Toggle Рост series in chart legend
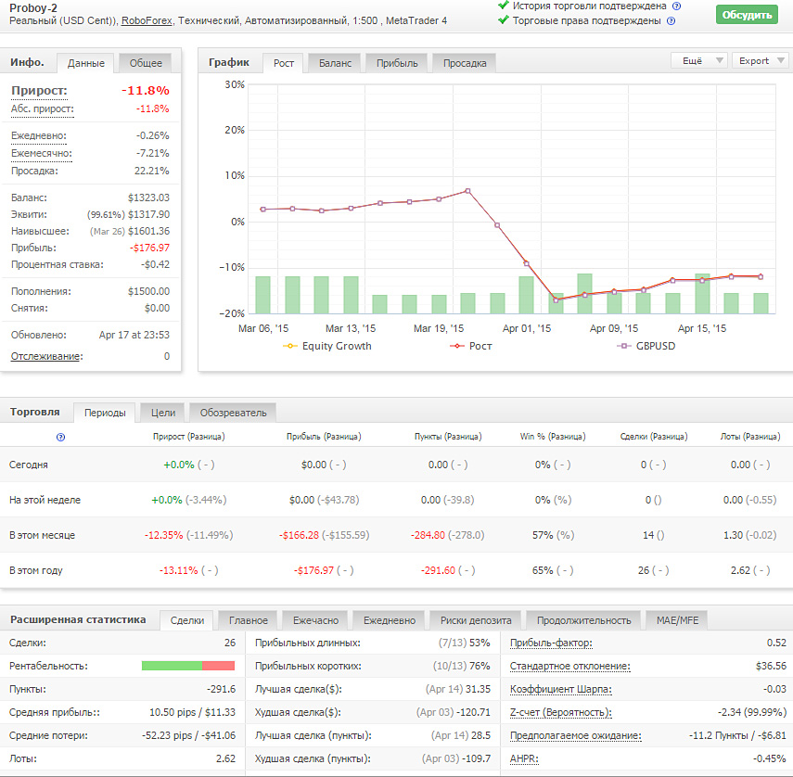Image resolution: width=793 pixels, height=777 pixels. tap(471, 346)
